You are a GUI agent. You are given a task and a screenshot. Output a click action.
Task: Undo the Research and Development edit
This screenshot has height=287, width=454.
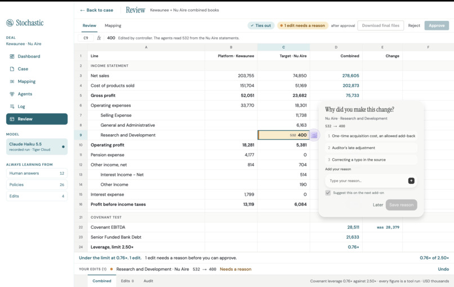tap(443, 269)
